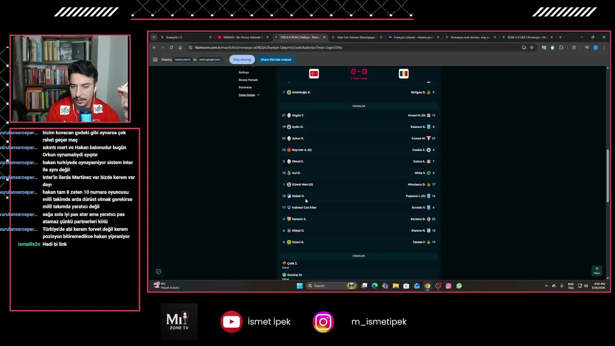
Task: Open Romanian substitute Stanciu N.
Action: (x=418, y=231)
